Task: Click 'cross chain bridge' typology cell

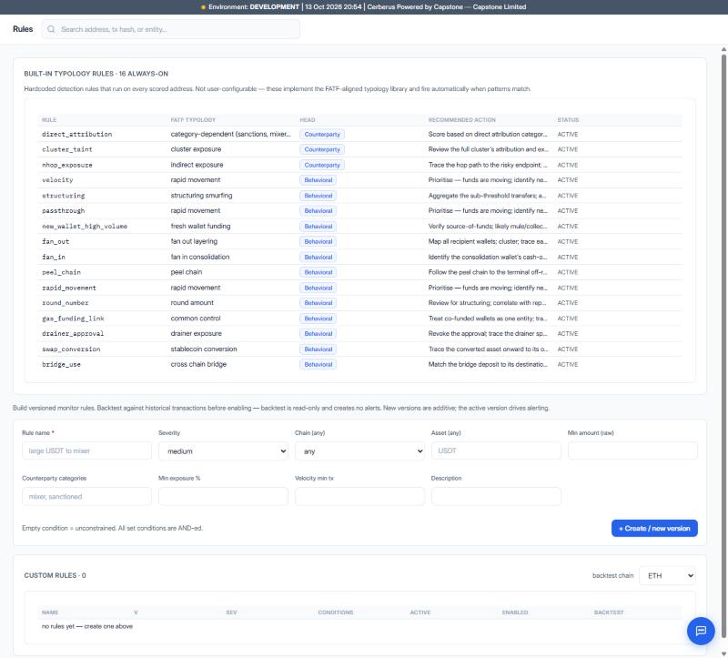Action: tap(198, 365)
